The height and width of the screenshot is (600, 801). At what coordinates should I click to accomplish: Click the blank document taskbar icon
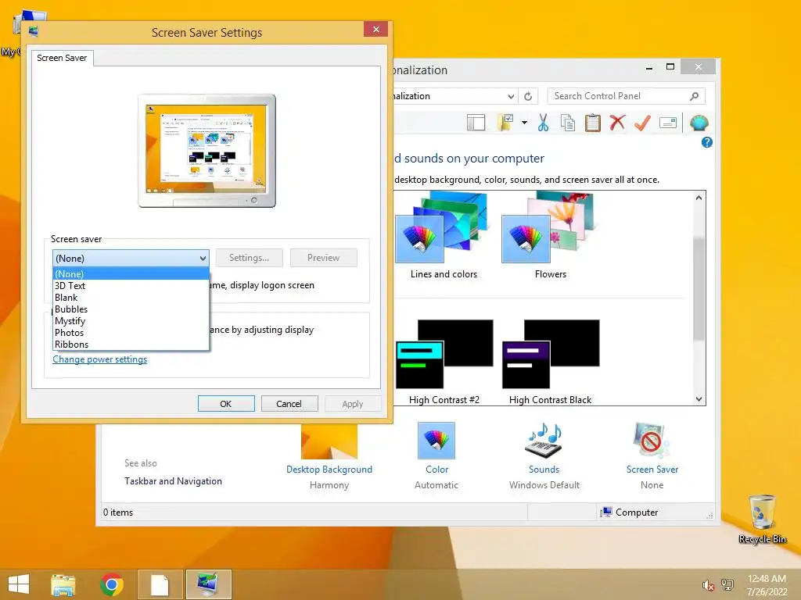[x=160, y=584]
